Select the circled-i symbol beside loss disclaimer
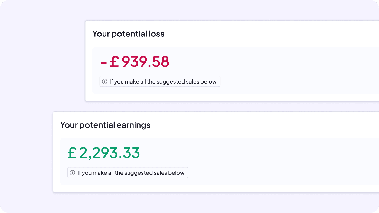Screen dimensions: 379x213 (x=104, y=81)
